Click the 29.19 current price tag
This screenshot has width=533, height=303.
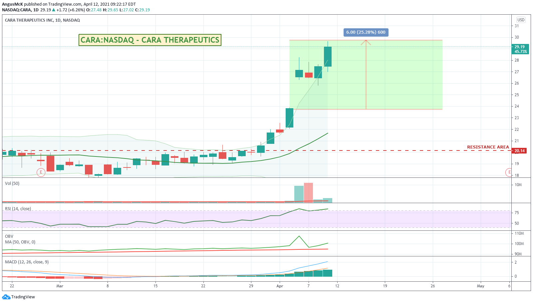coord(520,49)
